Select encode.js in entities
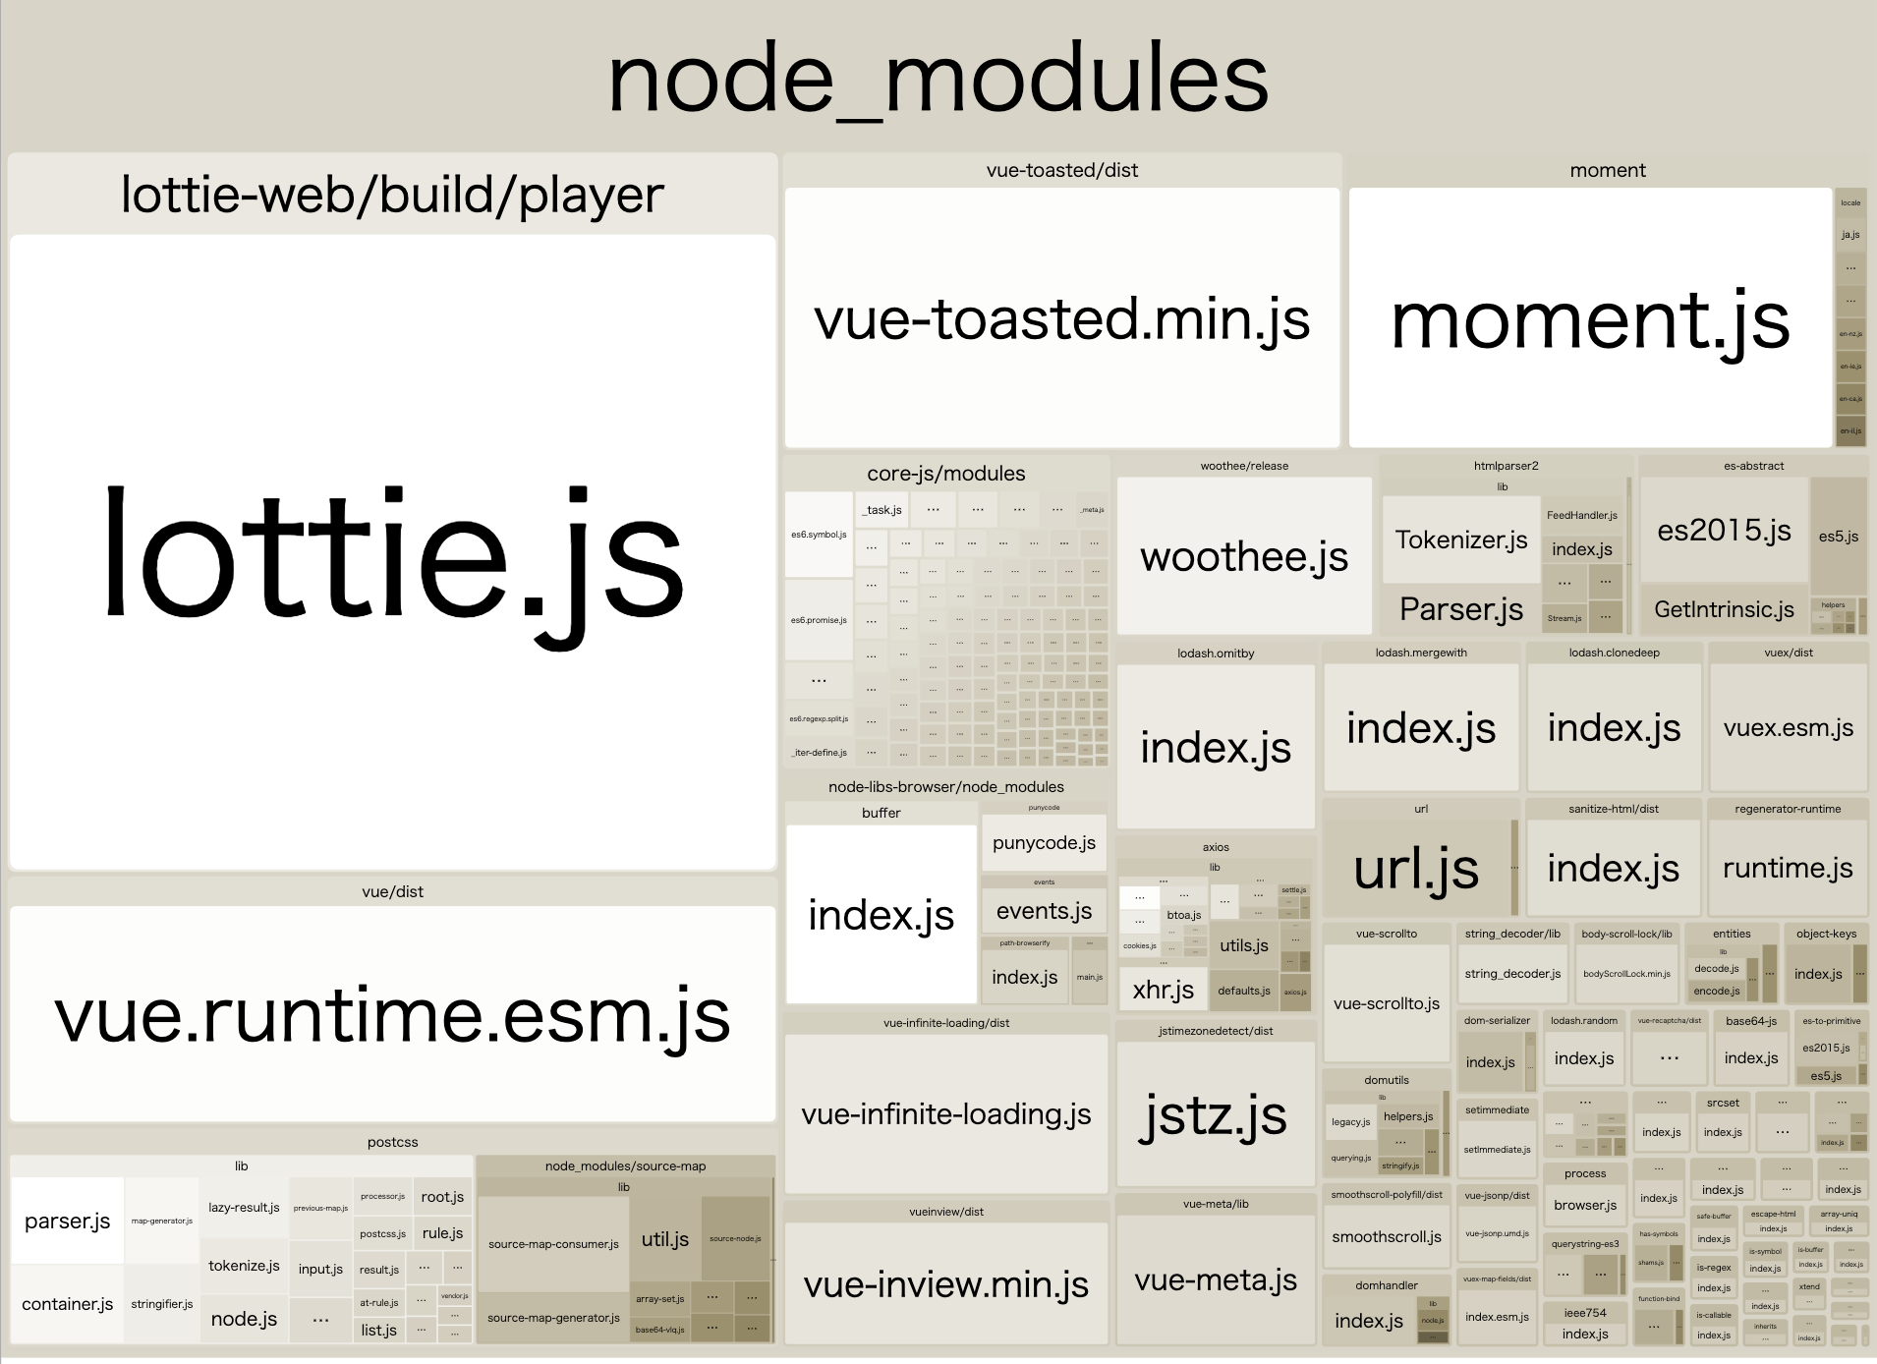Image resolution: width=1877 pixels, height=1364 pixels. (1717, 991)
